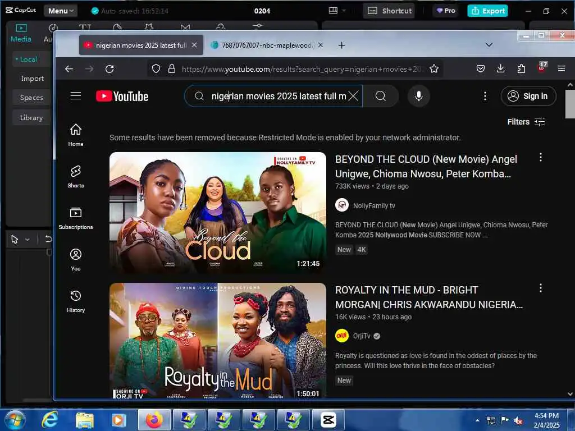Screen dimensions: 575x431
Task: Clear the YouTube search box with X
Action: 353,96
